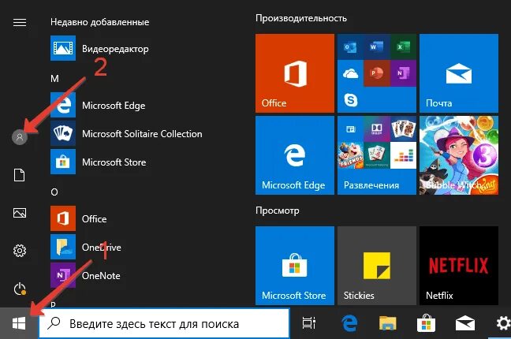511x339 pixels.
Task: Launch Edge from the taskbar
Action: tap(349, 324)
